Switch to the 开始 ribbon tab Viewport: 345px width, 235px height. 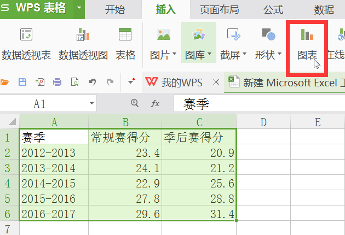pos(115,10)
